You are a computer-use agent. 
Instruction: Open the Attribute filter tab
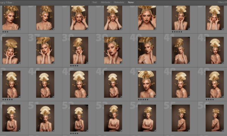coord(106,2)
